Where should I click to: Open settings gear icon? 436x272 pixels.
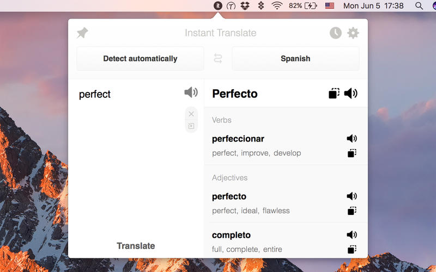point(353,33)
